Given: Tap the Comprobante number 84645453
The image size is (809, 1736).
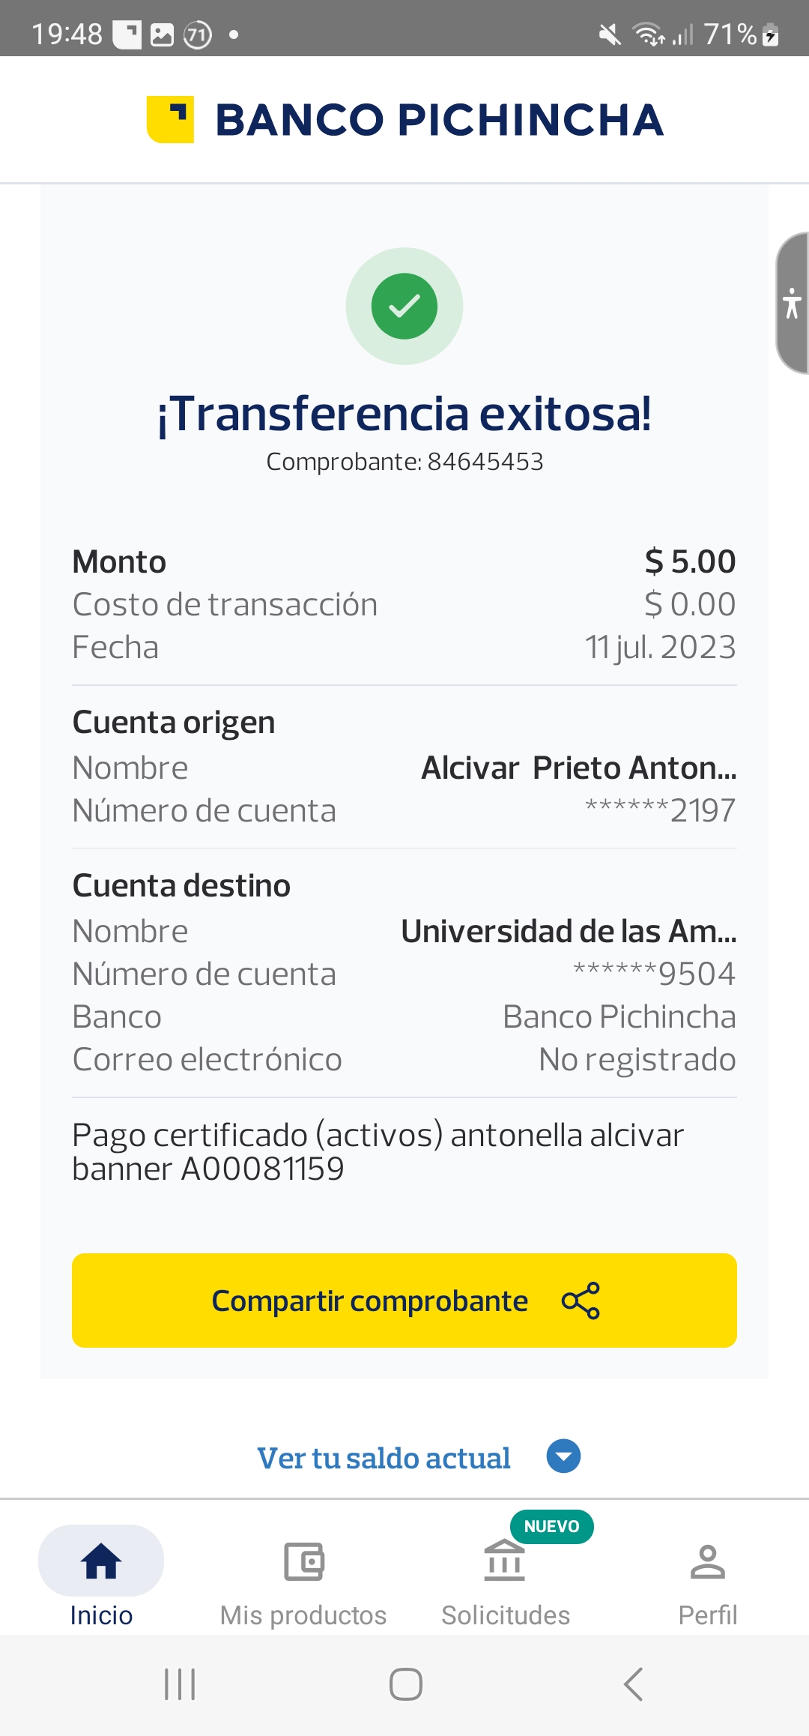Looking at the screenshot, I should 485,462.
